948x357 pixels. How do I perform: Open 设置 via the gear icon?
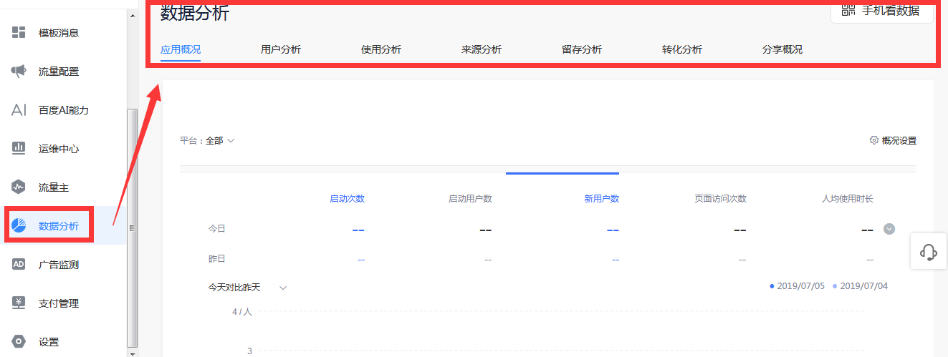coord(19,342)
